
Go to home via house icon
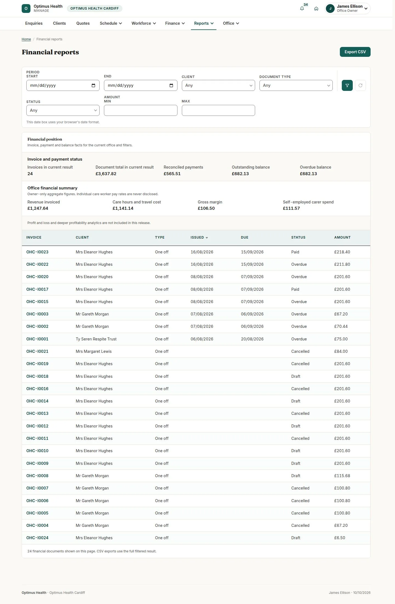[x=316, y=9]
